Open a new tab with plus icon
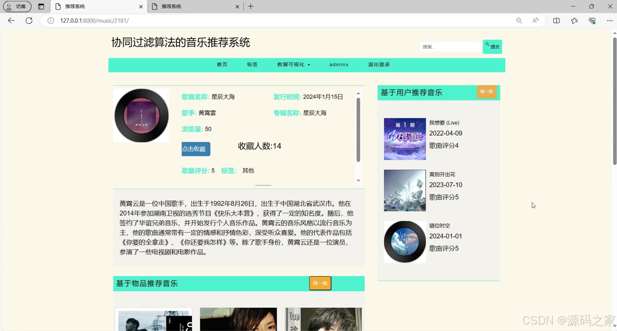The height and width of the screenshot is (331, 617). point(251,6)
